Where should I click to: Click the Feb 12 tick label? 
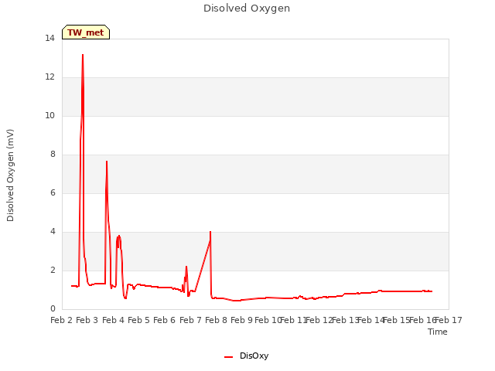319,320
